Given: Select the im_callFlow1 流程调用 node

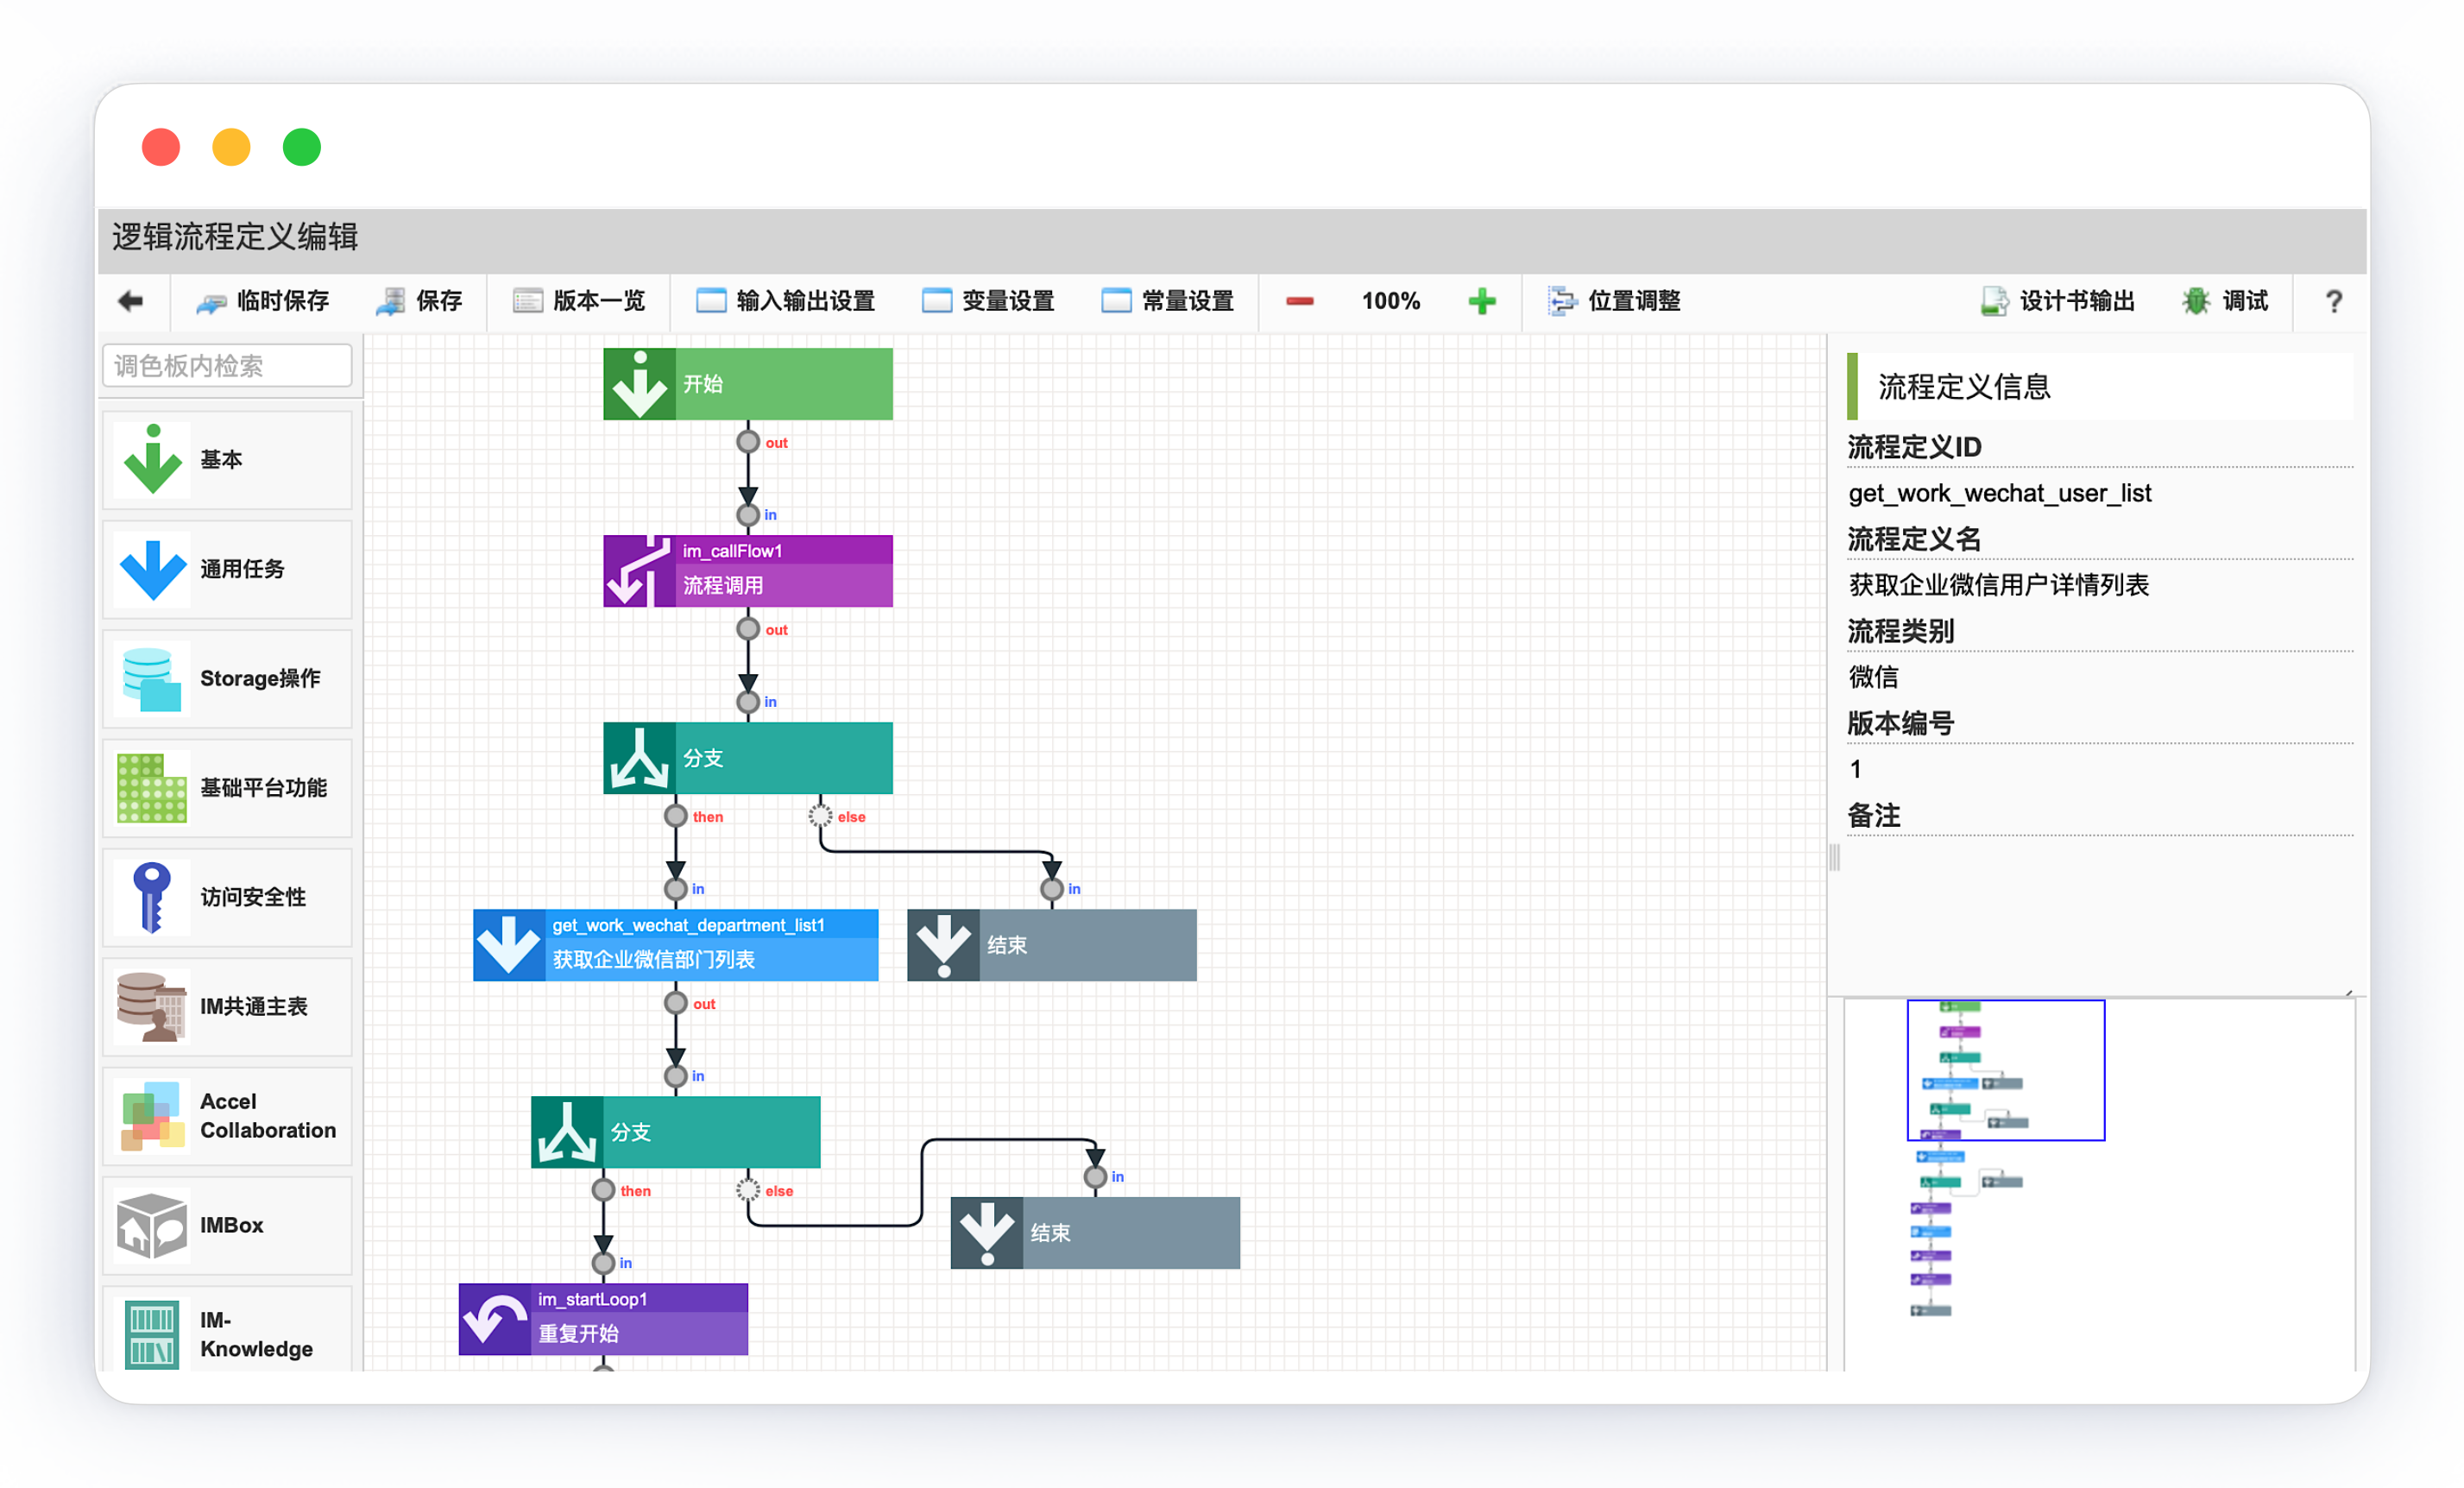Looking at the screenshot, I should pyautogui.click(x=748, y=571).
